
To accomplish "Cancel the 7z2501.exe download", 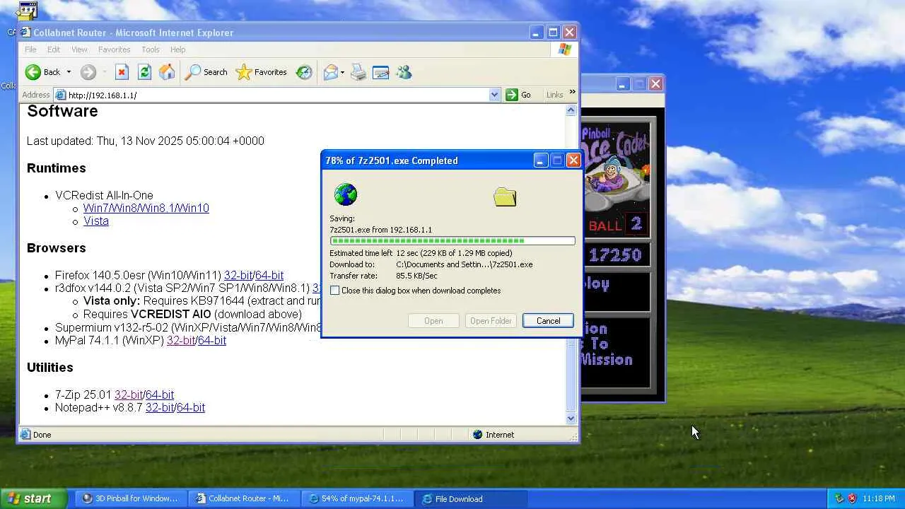I will [548, 321].
